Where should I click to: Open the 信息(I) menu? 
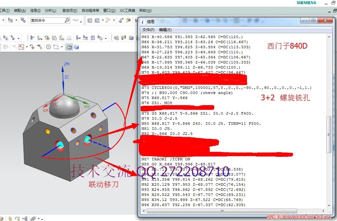coord(35,10)
